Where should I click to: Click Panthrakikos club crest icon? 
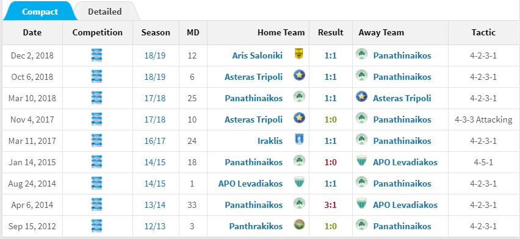click(x=299, y=225)
